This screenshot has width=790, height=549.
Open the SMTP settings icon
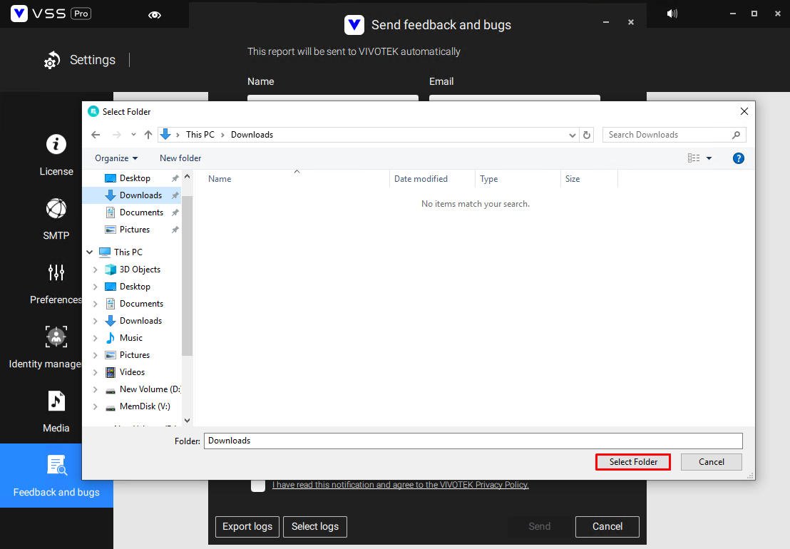point(56,208)
